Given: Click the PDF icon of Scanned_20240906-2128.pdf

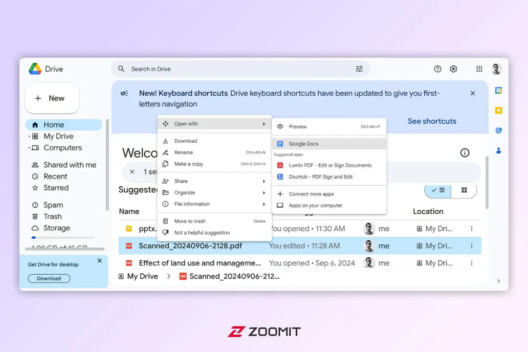Looking at the screenshot, I should tap(129, 246).
